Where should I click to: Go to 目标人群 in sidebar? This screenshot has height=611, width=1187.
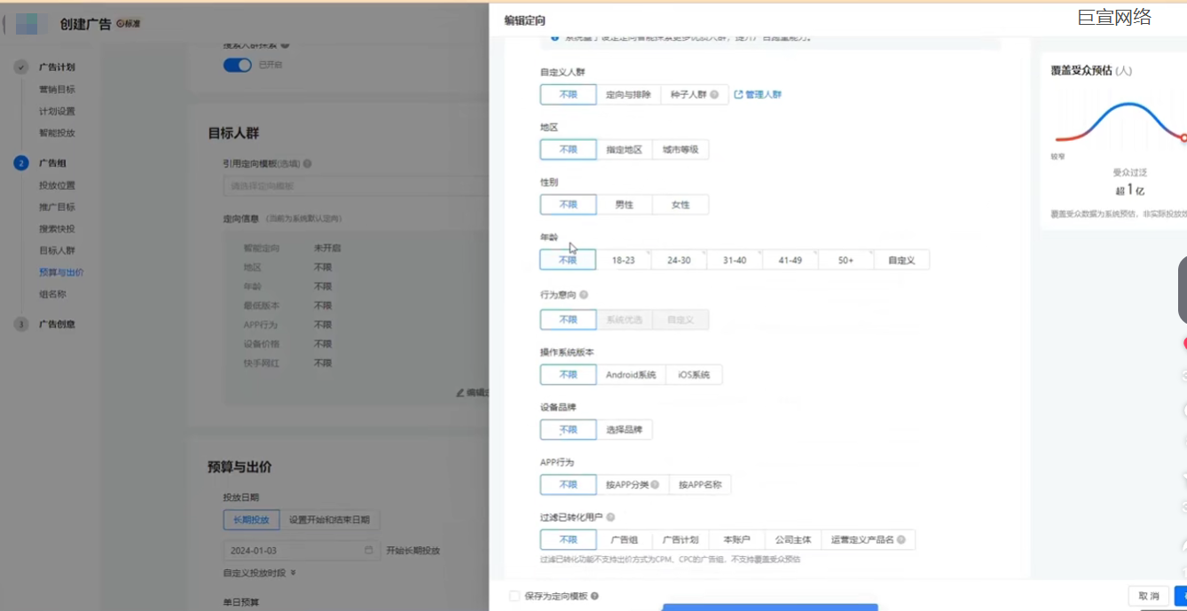(x=57, y=251)
